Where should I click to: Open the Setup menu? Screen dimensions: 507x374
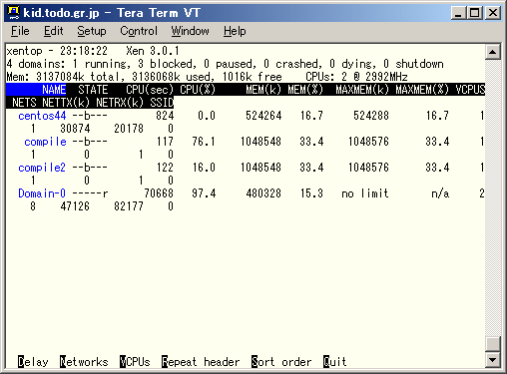tap(92, 31)
